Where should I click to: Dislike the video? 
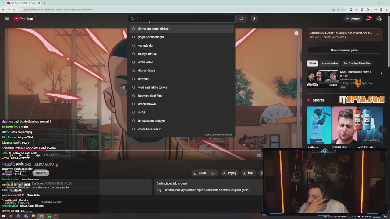[213, 173]
